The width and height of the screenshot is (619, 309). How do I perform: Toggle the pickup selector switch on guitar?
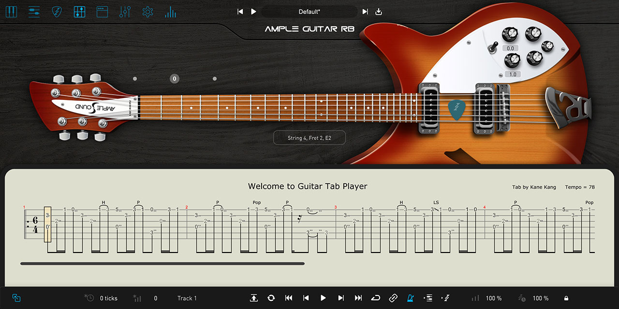click(x=493, y=47)
